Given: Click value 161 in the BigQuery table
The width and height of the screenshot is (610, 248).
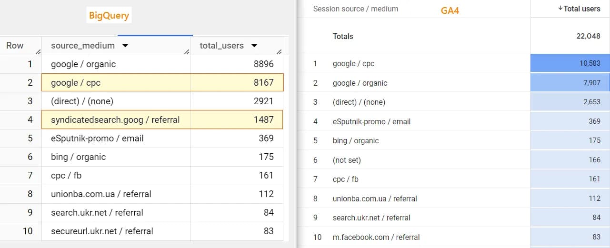Looking at the screenshot, I should [x=266, y=176].
